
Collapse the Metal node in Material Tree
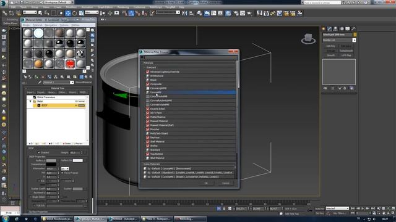tap(30, 101)
